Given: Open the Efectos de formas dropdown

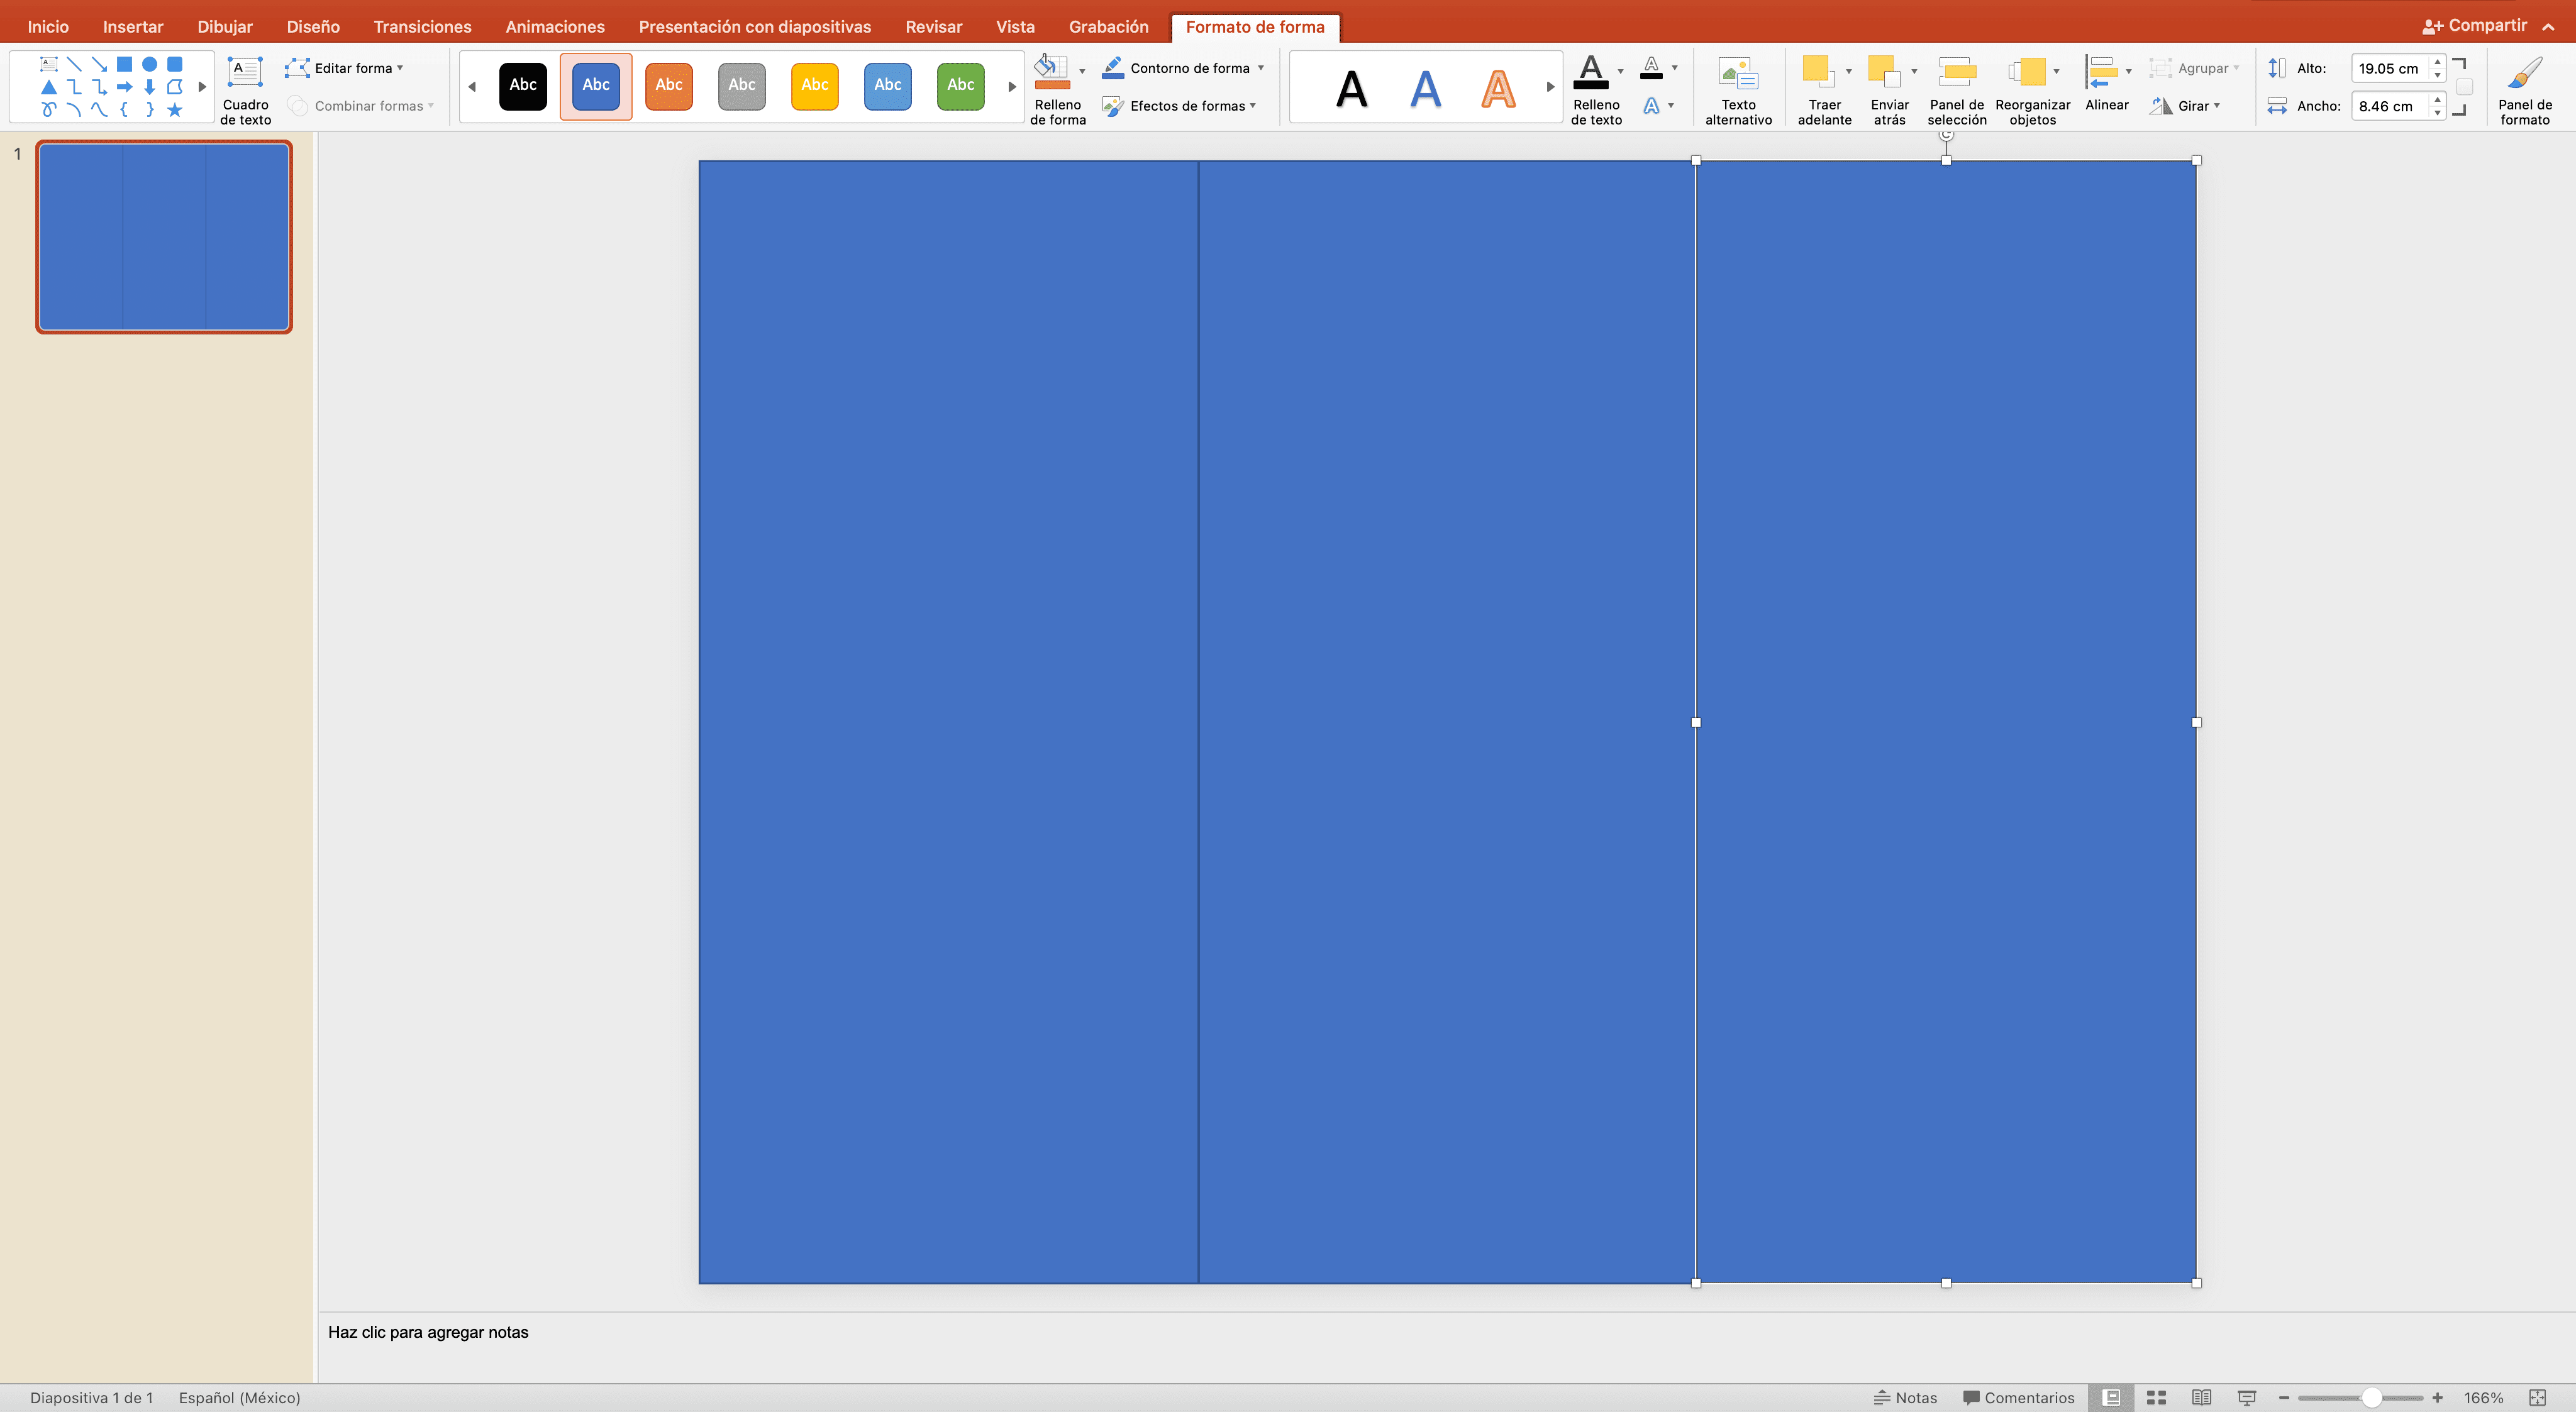Looking at the screenshot, I should pos(1252,106).
